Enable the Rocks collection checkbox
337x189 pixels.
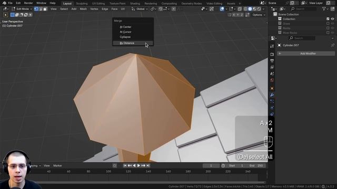coord(328,28)
